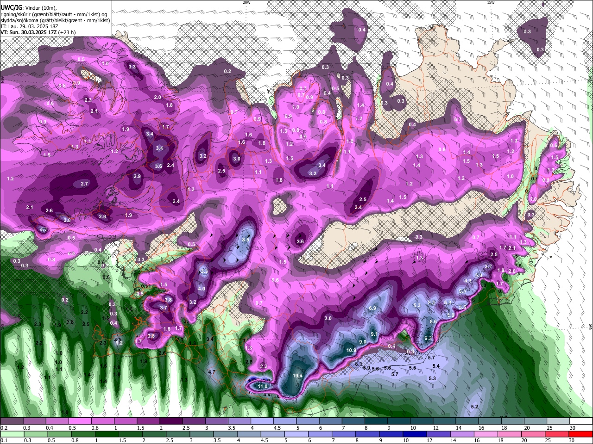Click the 6.3 value off the south coast
Screen dimensions: 593x444
point(358,364)
